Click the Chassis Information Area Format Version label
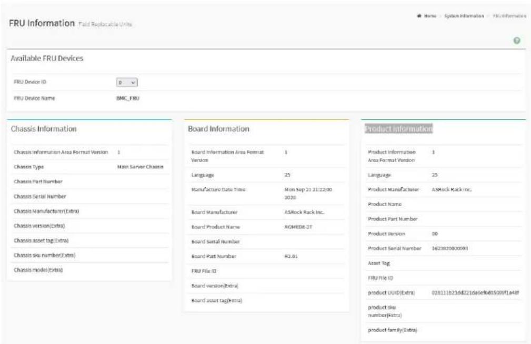531x344 pixels. click(61, 153)
